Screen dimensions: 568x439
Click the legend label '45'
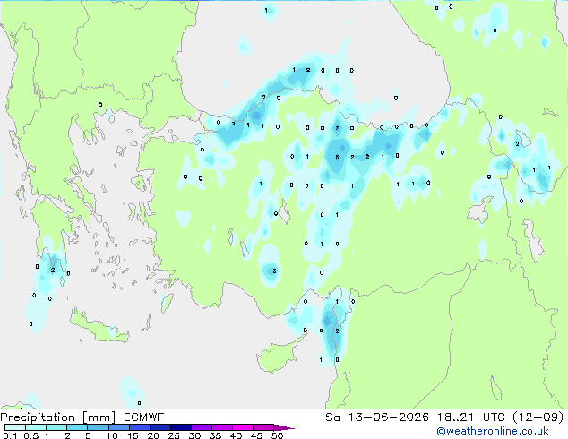256,435
